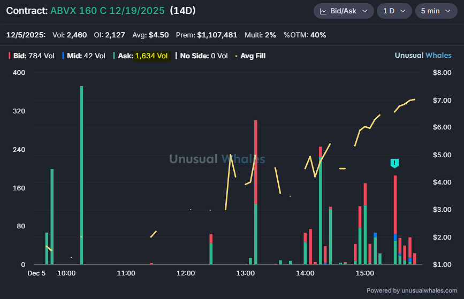Toggle the Mid 42 Vol legend series

tap(83, 56)
